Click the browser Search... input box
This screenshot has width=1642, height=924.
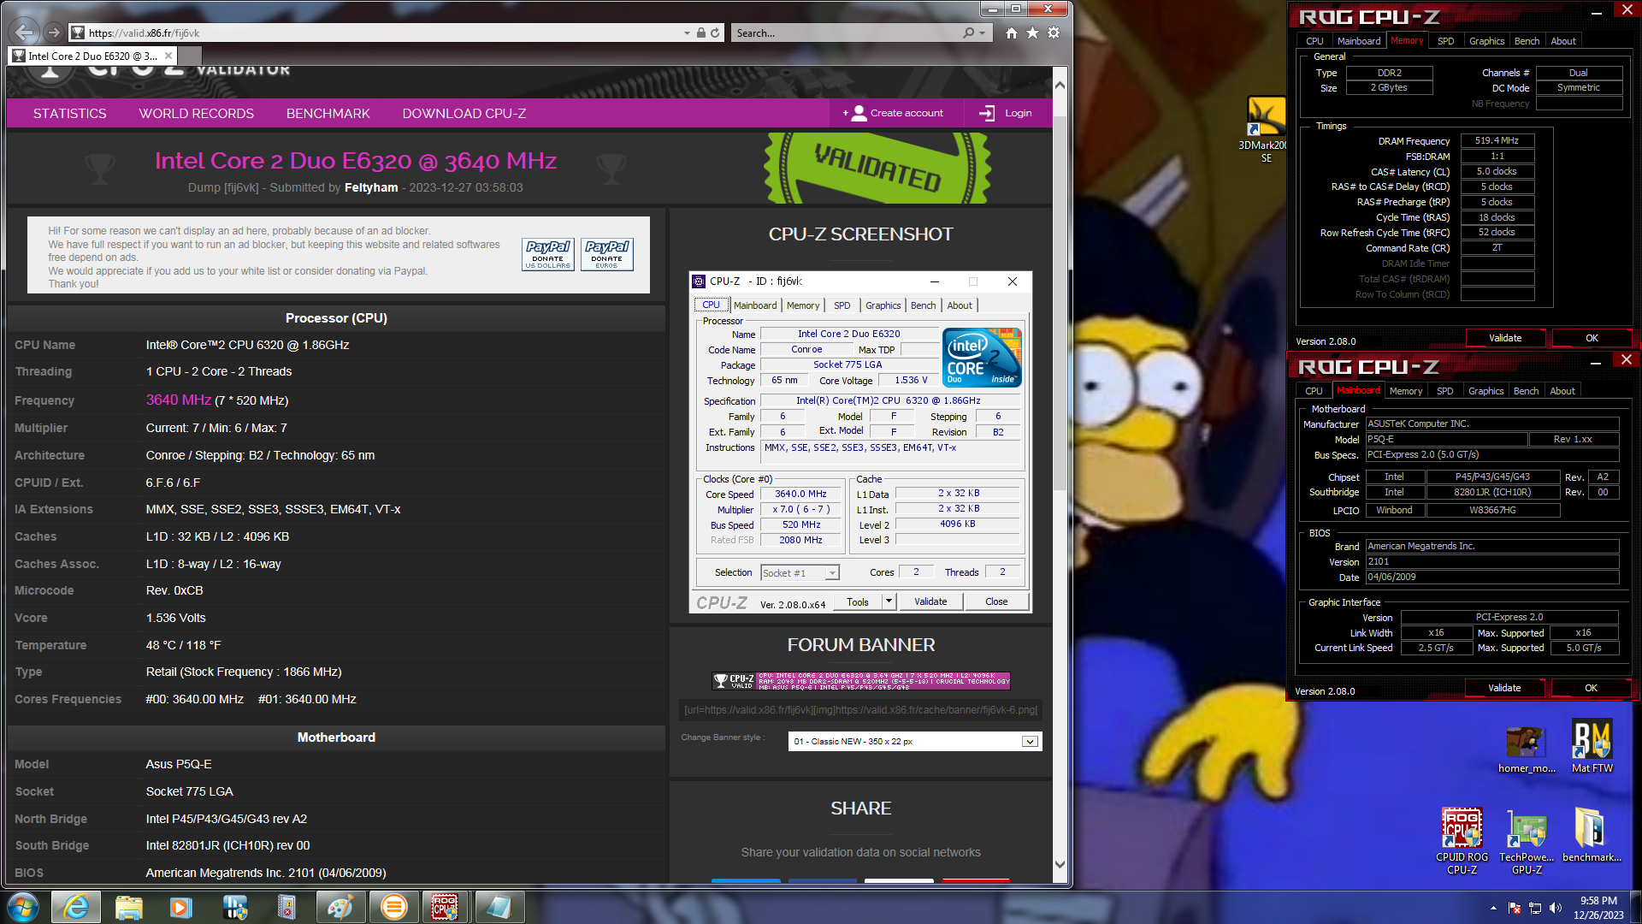click(847, 33)
